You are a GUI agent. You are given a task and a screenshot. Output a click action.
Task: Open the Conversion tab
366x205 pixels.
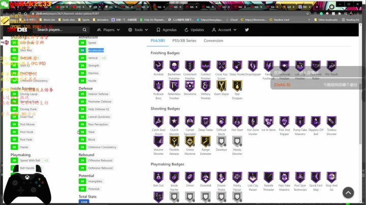pyautogui.click(x=213, y=41)
